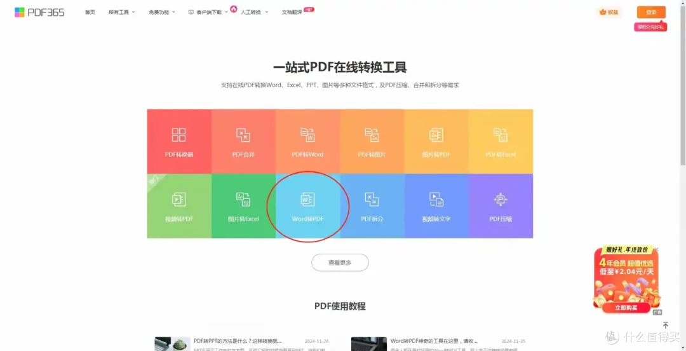Expand the 免费功能 dropdown

[162, 12]
